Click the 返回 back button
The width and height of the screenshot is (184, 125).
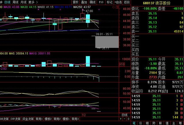[126, 2]
